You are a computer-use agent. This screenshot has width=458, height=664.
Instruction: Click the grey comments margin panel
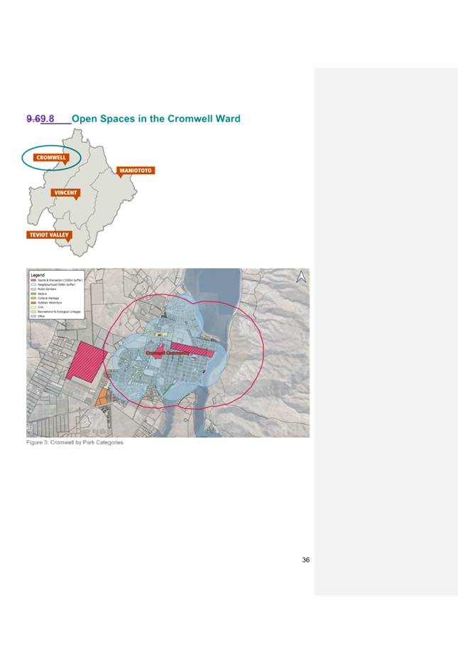pyautogui.click(x=386, y=331)
